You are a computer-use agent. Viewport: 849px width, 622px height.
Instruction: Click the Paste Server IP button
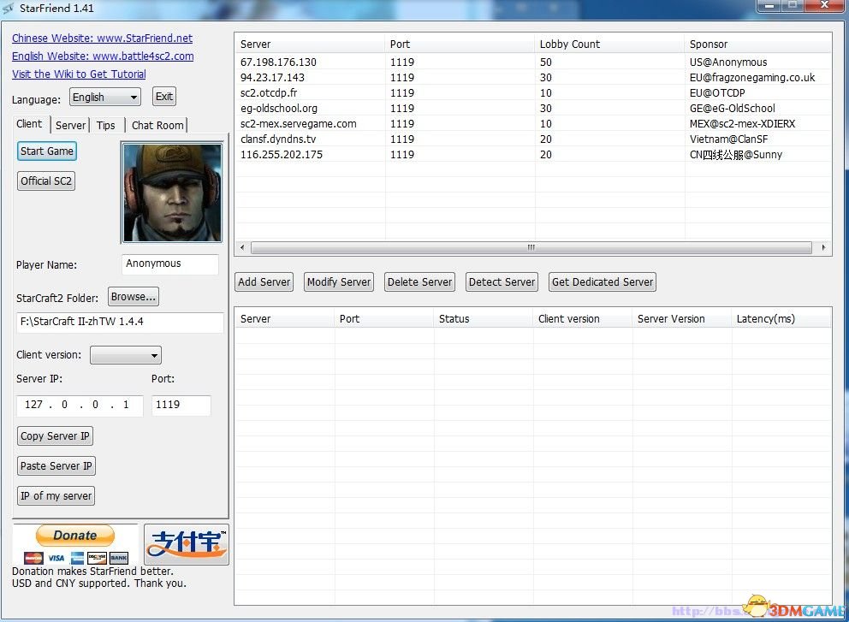pyautogui.click(x=56, y=466)
